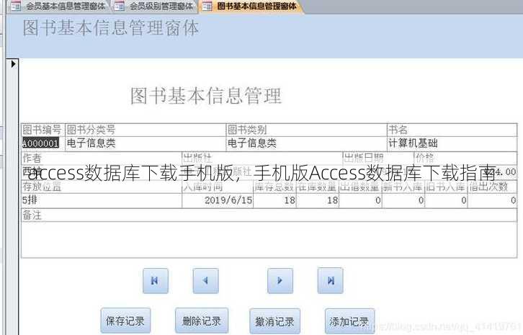The width and height of the screenshot is (523, 335).
Task: Click the 借出次数 field showing 0
Action: click(x=492, y=200)
